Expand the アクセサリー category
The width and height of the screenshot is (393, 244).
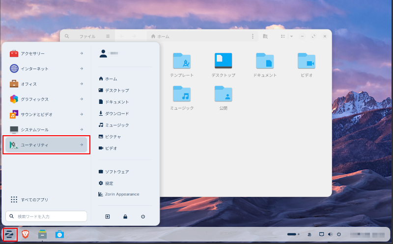(x=46, y=54)
